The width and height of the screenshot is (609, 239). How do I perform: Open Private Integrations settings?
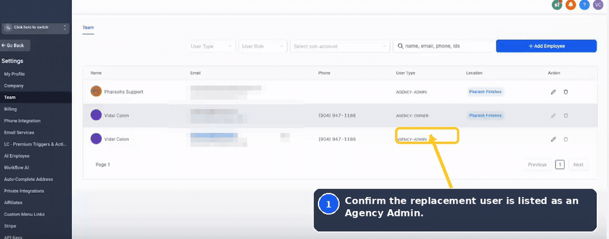point(24,191)
